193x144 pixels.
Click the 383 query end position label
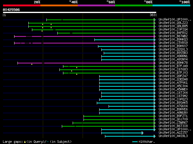click(x=152, y=15)
